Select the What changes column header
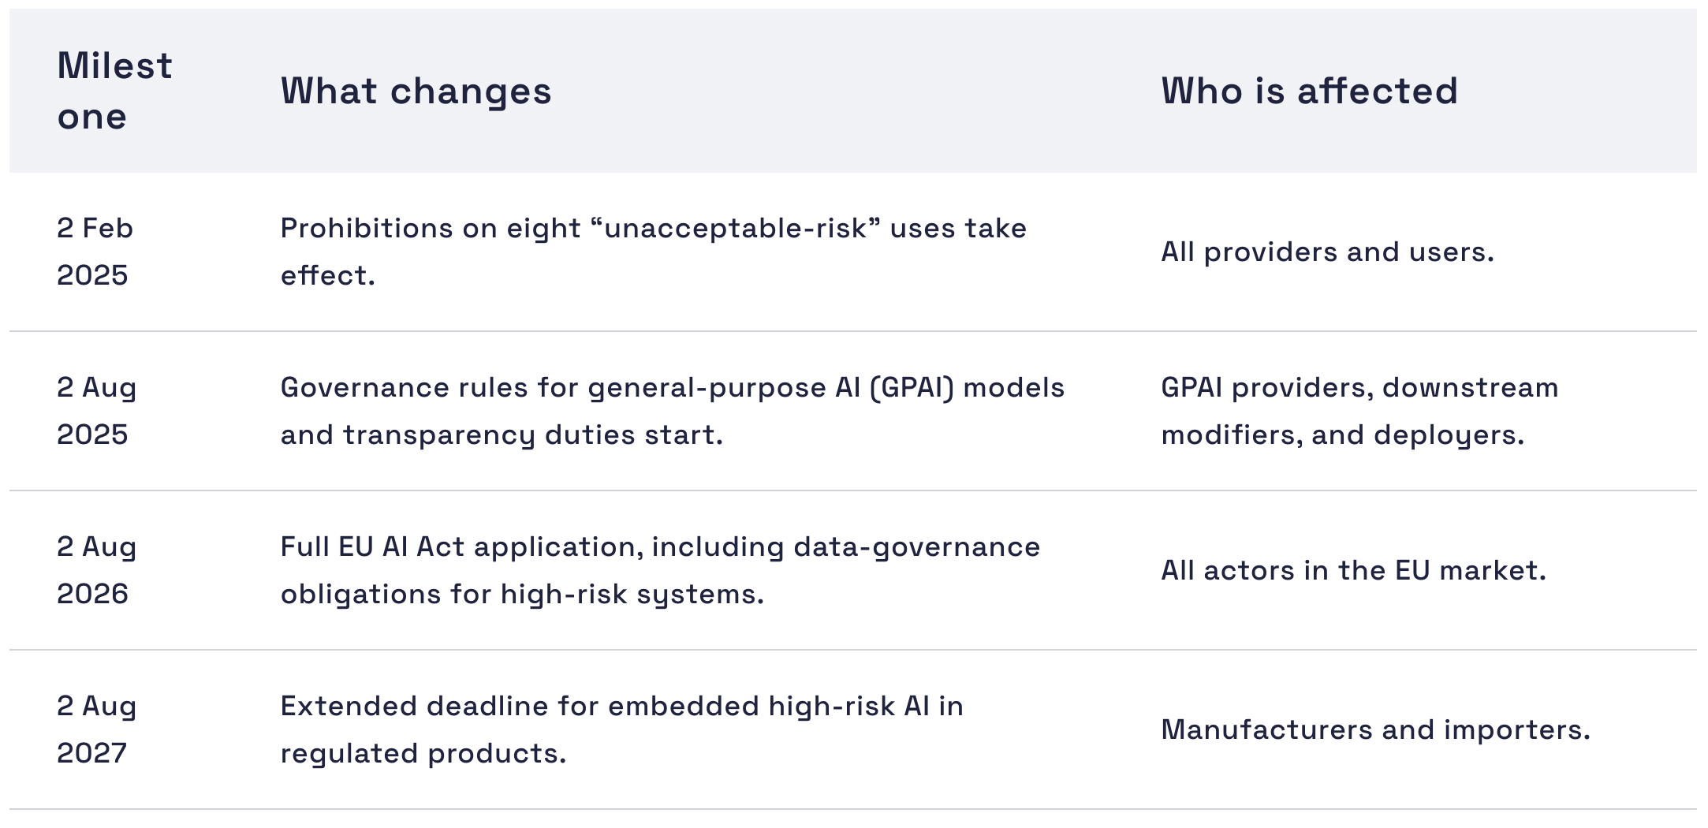This screenshot has height=828, width=1708. coord(416,91)
